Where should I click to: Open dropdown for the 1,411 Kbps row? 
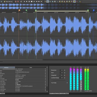pos(45,81)
